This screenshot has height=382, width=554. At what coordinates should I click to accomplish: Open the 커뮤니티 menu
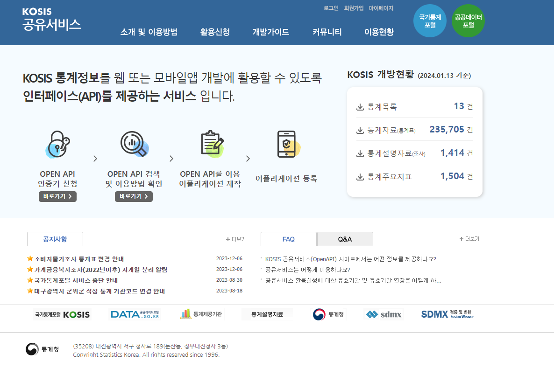pos(327,32)
